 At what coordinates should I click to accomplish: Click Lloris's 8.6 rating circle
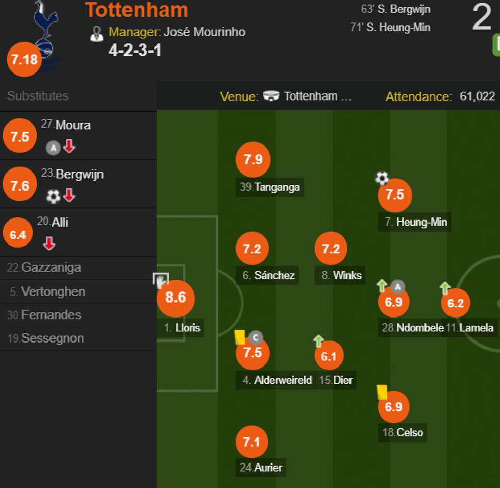pos(176,298)
